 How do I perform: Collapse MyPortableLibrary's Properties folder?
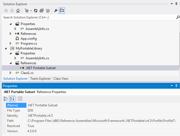click(x=11, y=53)
